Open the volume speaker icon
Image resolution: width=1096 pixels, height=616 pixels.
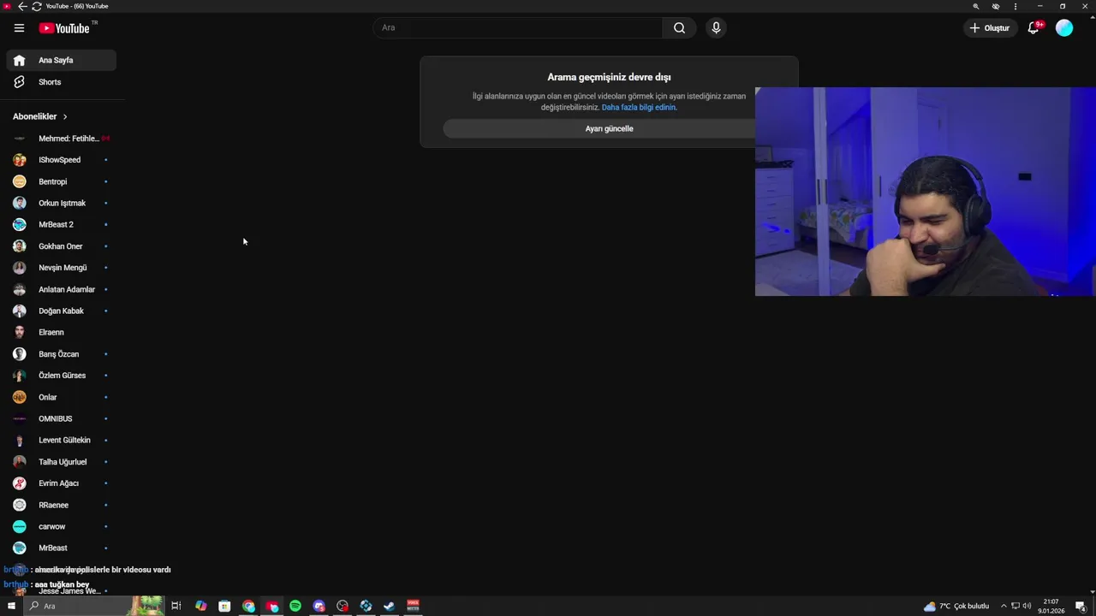point(1027,606)
